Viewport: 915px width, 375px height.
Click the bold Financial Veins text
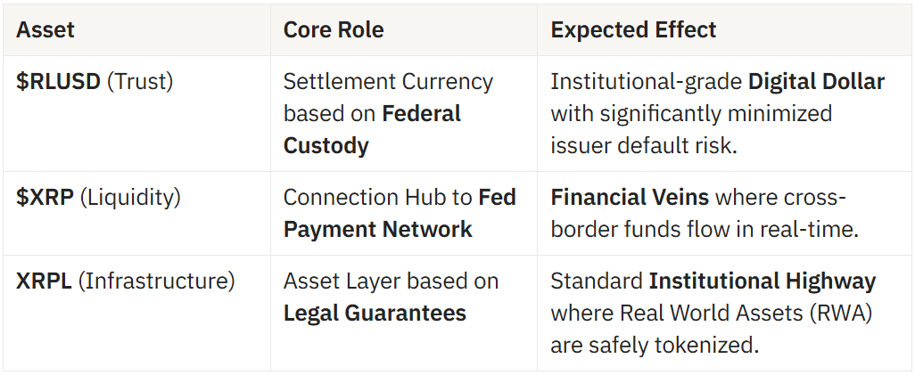coord(630,198)
